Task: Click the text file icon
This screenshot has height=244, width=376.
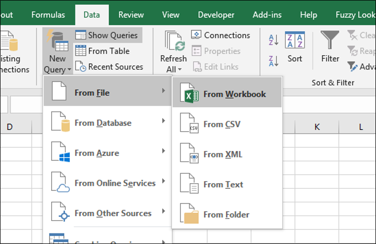Action: tap(189, 183)
